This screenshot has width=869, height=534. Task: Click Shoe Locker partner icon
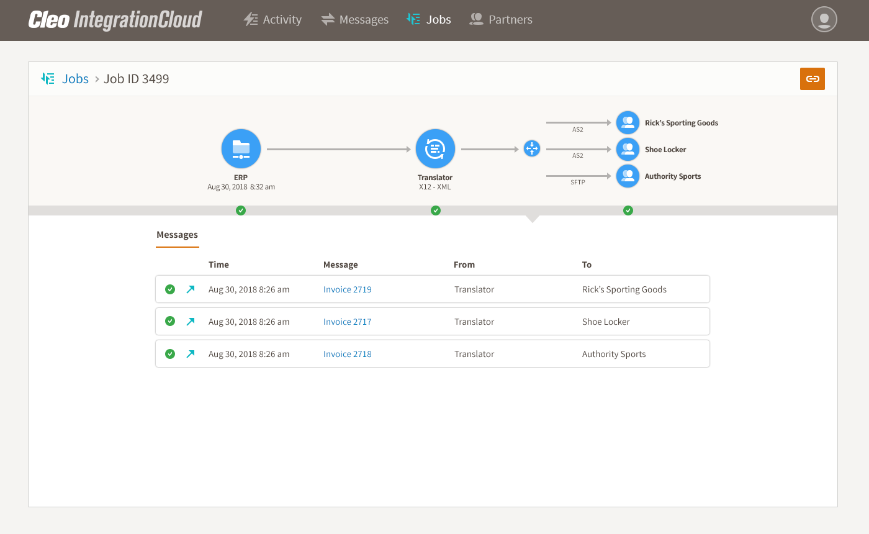pyautogui.click(x=628, y=150)
